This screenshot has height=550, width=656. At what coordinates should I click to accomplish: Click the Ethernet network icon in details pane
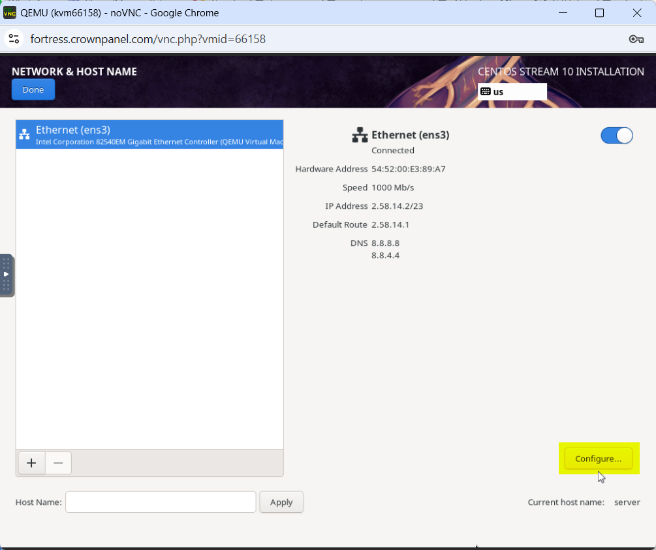pyautogui.click(x=360, y=135)
